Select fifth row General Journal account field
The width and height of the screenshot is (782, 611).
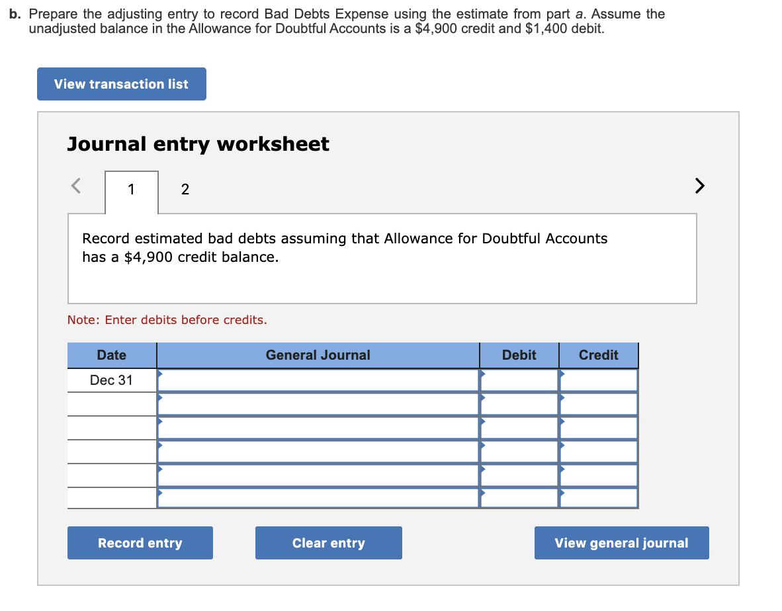tap(318, 476)
